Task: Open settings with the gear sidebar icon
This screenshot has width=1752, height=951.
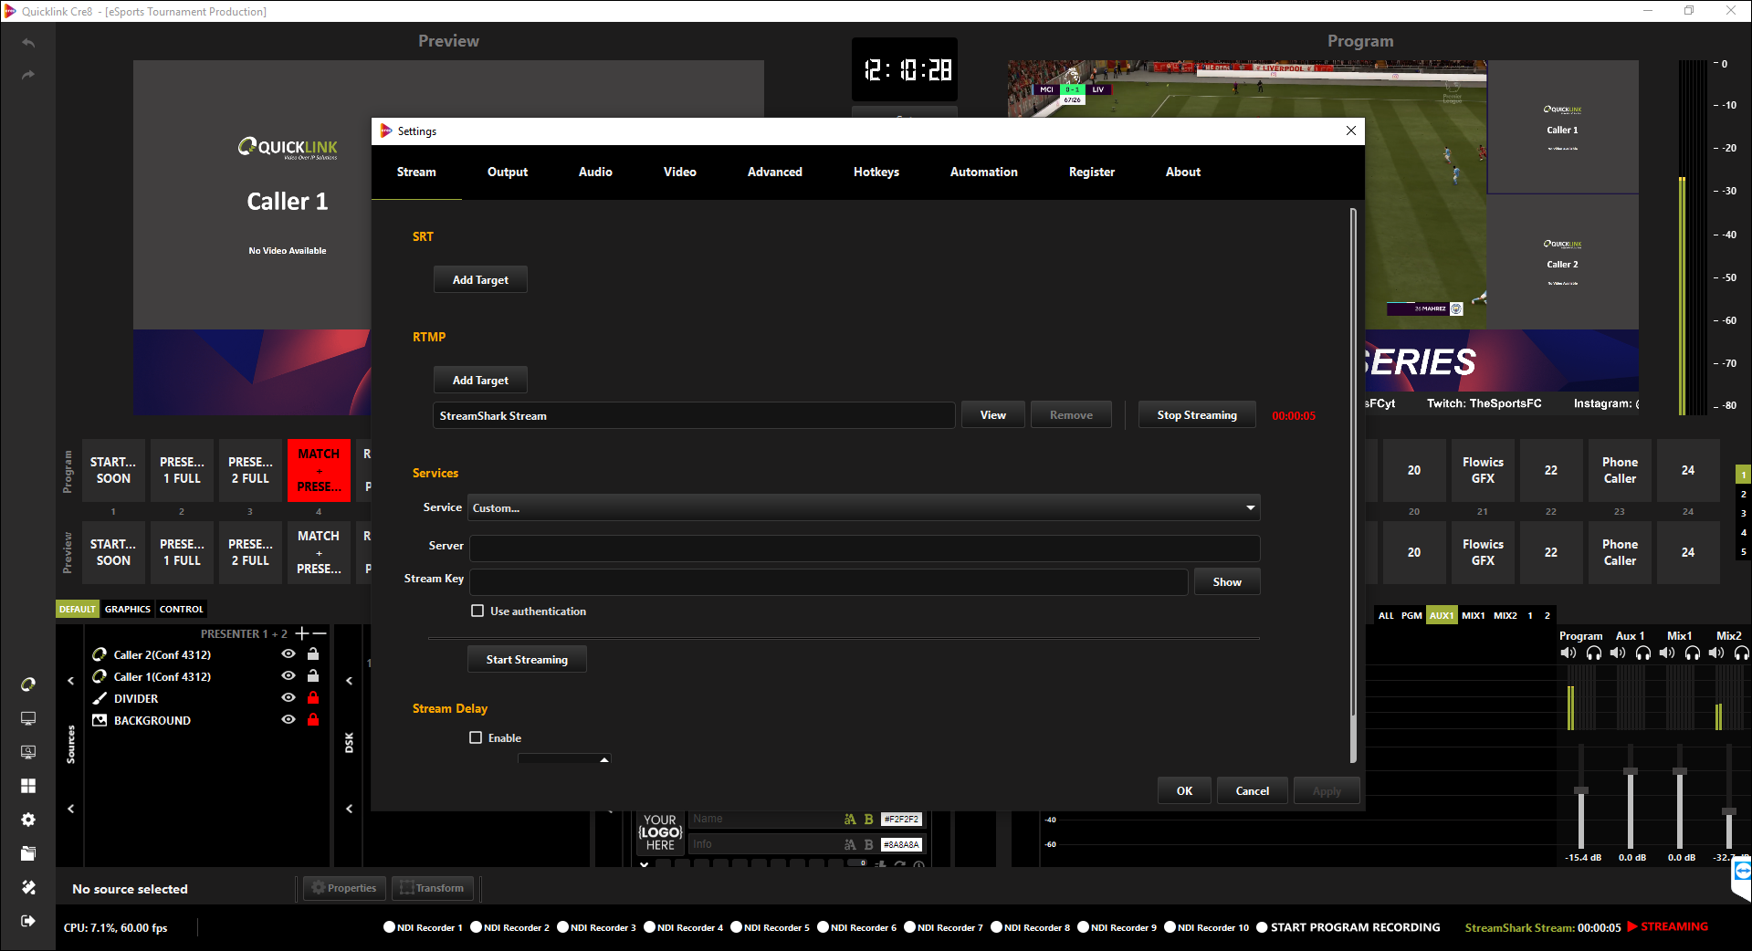Action: [x=28, y=820]
